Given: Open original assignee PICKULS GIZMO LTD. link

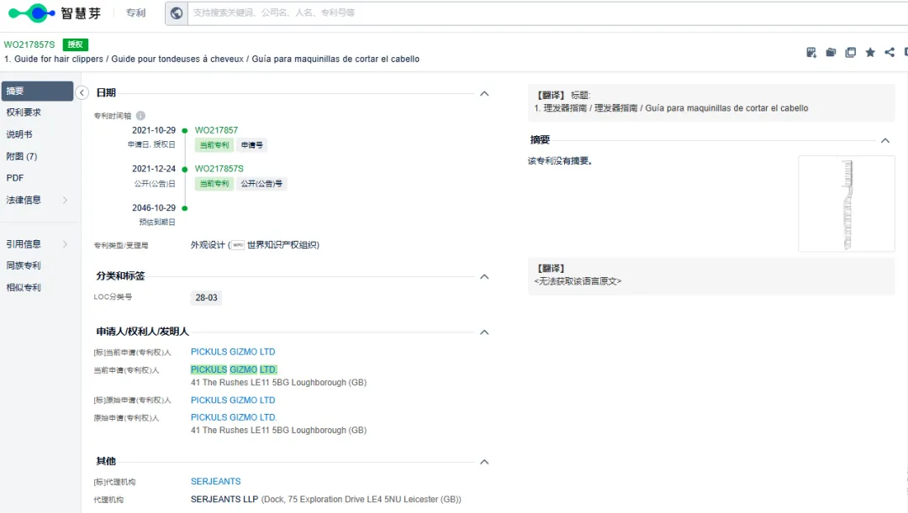Looking at the screenshot, I should point(234,417).
